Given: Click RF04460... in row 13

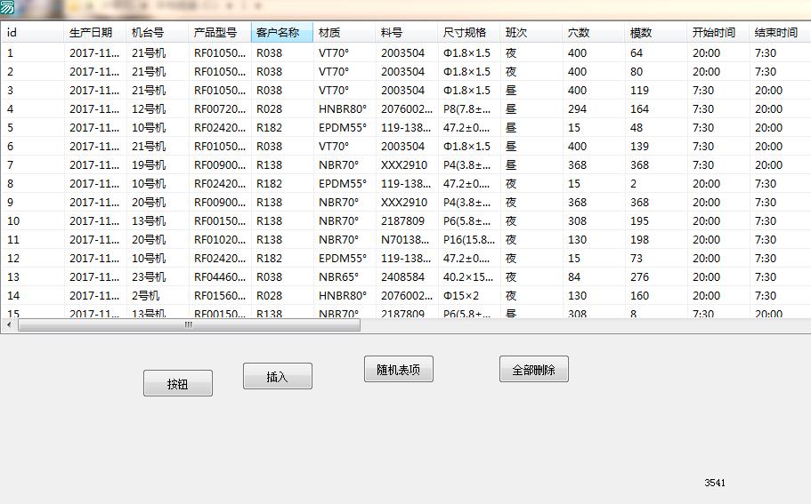Looking at the screenshot, I should [x=220, y=276].
